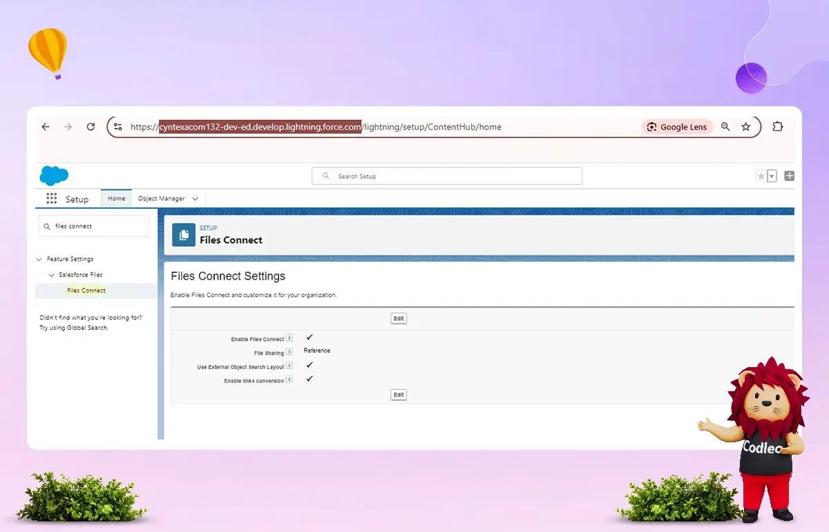Click info icon beside File Sharing
This screenshot has width=829, height=532.
coord(289,352)
